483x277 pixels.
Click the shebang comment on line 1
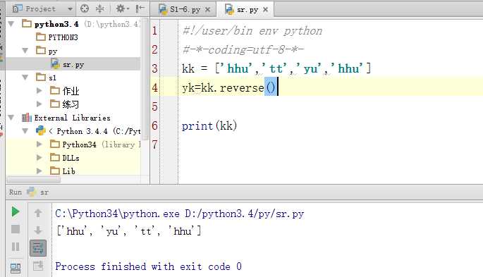tap(252, 31)
